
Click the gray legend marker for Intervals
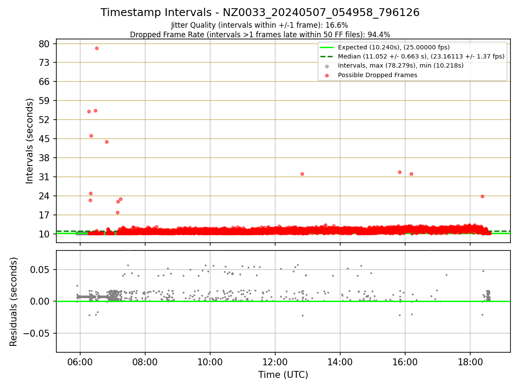click(x=327, y=66)
